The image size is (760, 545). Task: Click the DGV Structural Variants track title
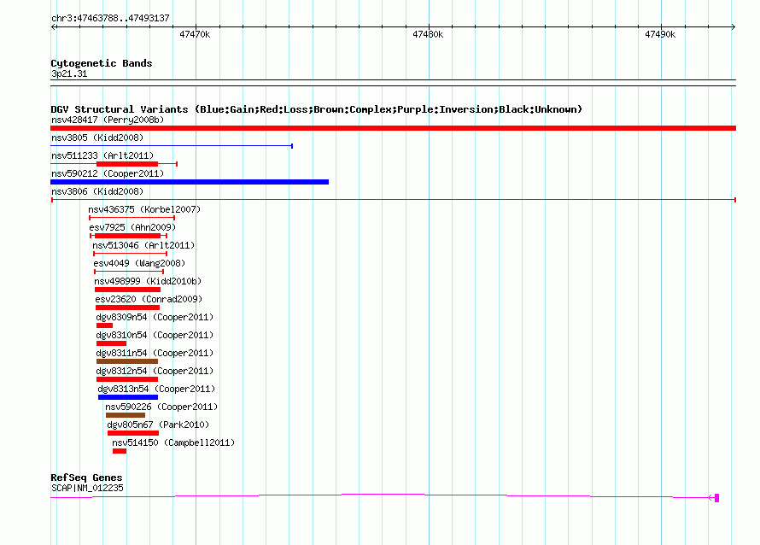tap(317, 109)
